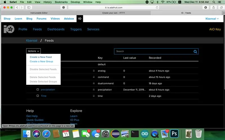Reload the page in the address bar
This screenshot has height=140, width=225.
pos(157,8)
